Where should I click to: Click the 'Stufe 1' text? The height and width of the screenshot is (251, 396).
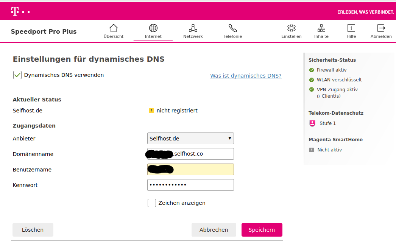click(327, 123)
